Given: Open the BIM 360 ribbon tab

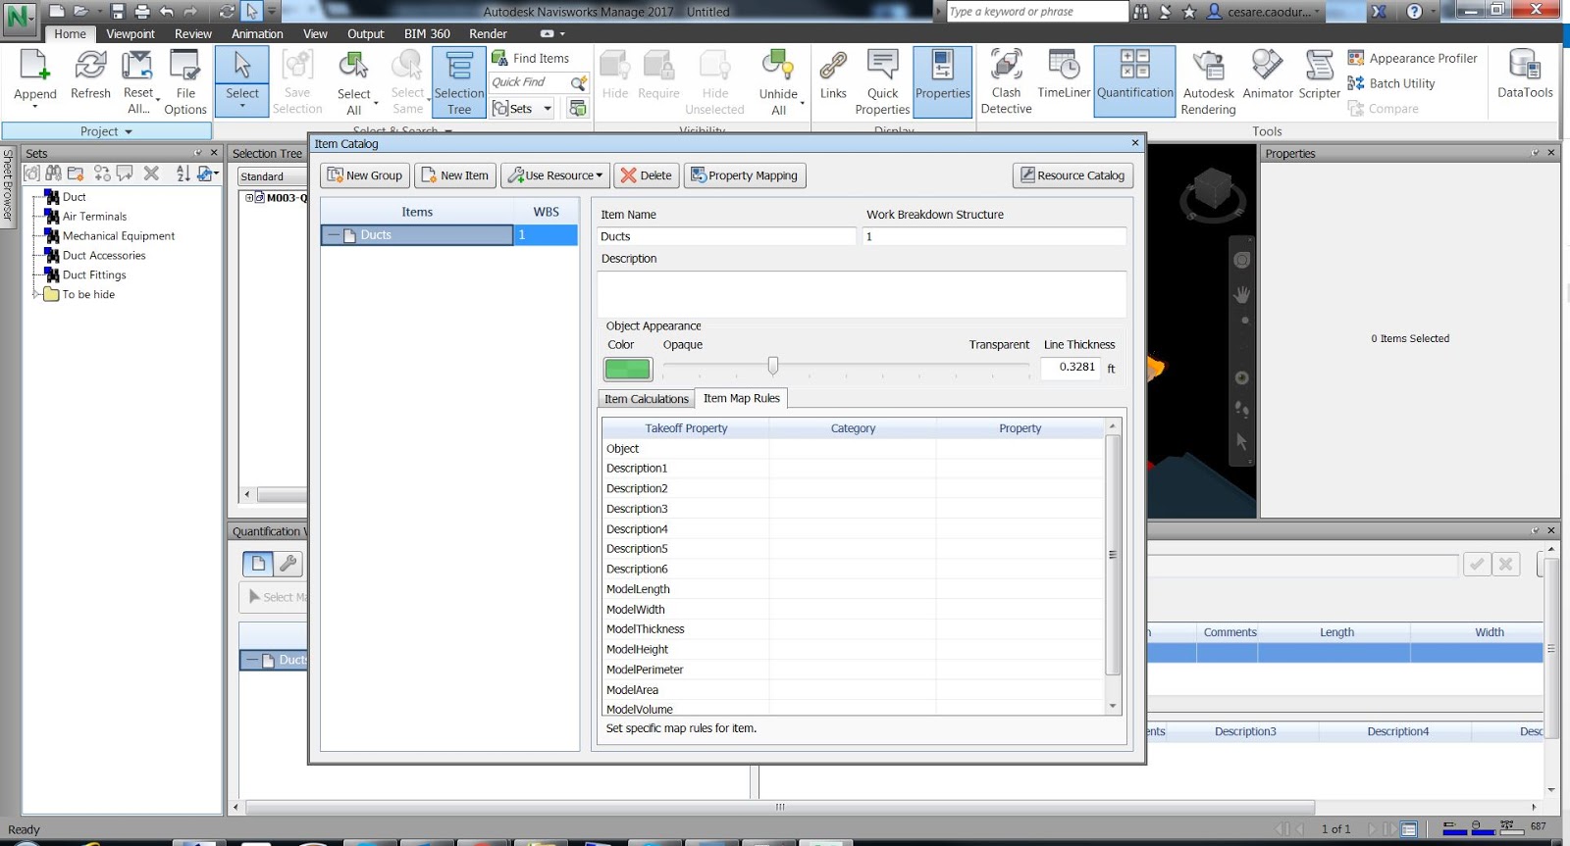Looking at the screenshot, I should [x=427, y=33].
